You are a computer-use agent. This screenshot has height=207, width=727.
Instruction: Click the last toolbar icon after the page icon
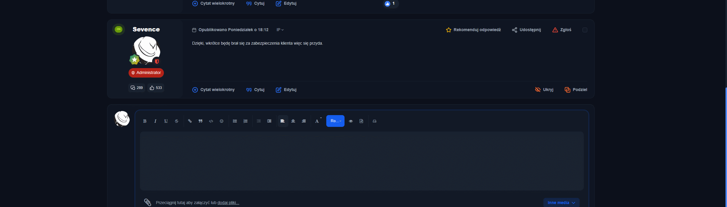pyautogui.click(x=375, y=121)
